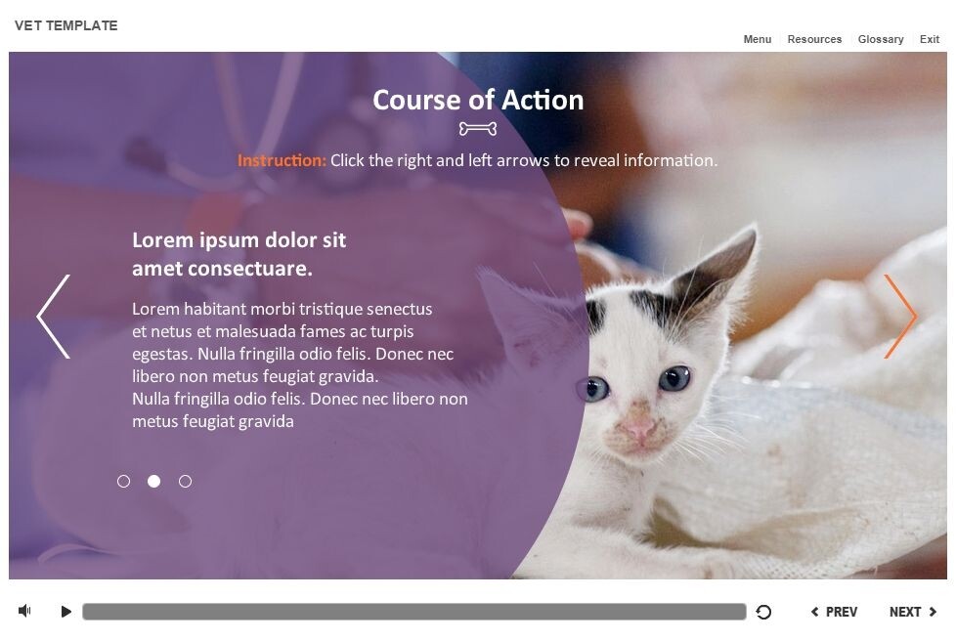Select the third slide indicator dot

pos(186,482)
